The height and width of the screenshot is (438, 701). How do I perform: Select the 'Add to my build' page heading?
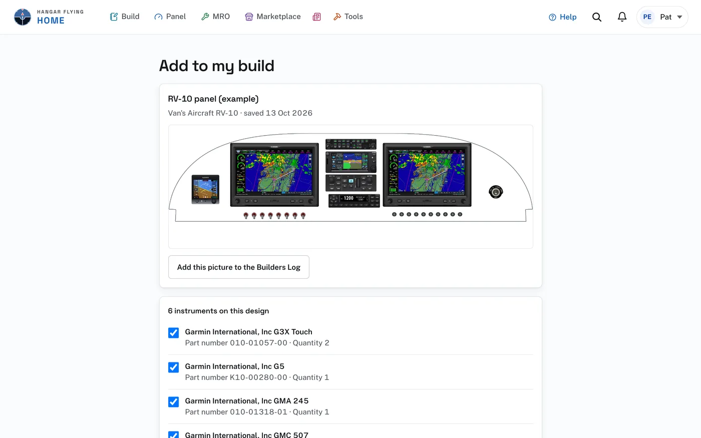point(217,66)
